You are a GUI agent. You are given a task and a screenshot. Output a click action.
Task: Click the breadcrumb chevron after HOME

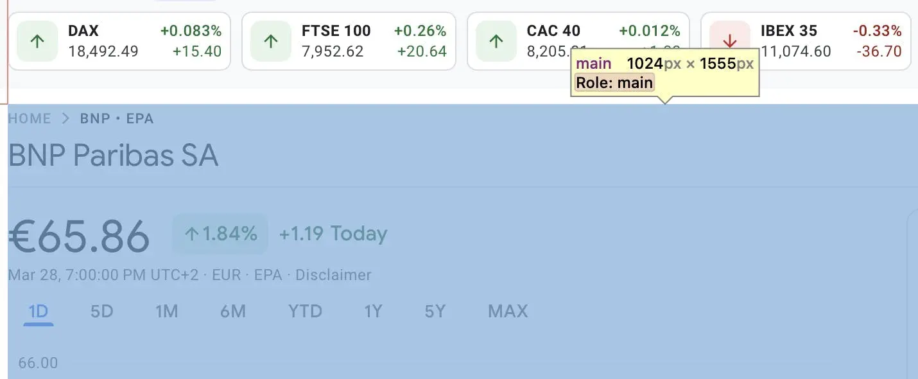(65, 119)
